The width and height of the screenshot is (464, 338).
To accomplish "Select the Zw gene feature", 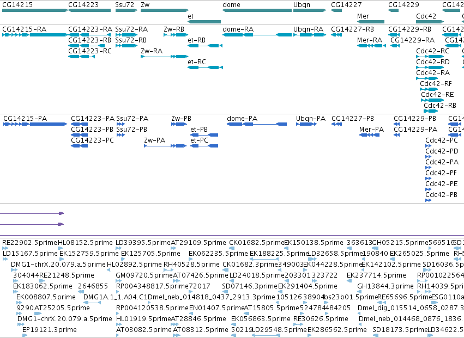I will coord(165,10).
